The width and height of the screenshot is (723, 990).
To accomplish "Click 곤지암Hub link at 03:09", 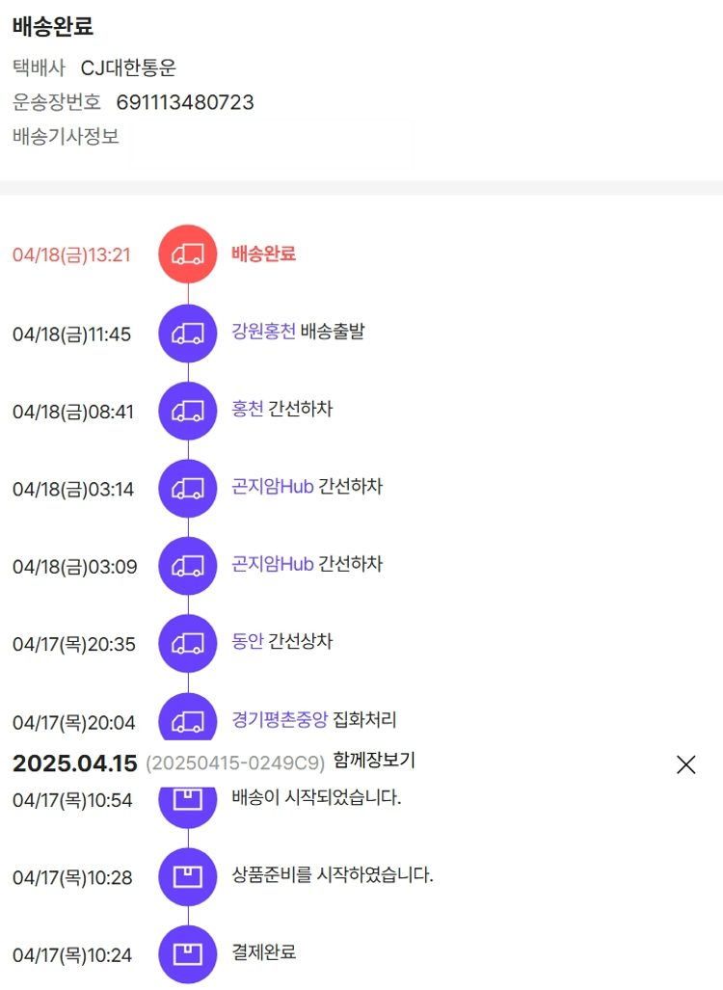I will pyautogui.click(x=273, y=564).
